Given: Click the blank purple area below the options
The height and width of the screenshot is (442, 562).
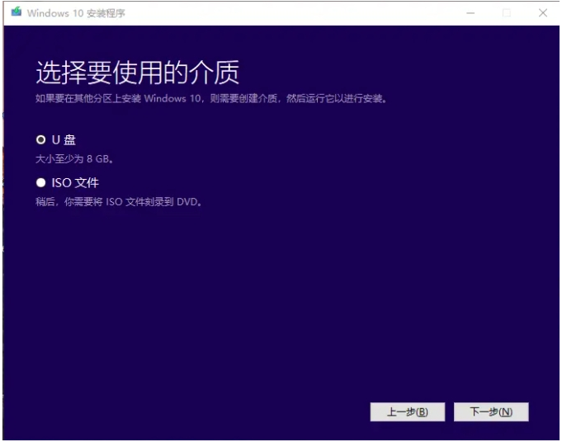Looking at the screenshot, I should (x=281, y=305).
